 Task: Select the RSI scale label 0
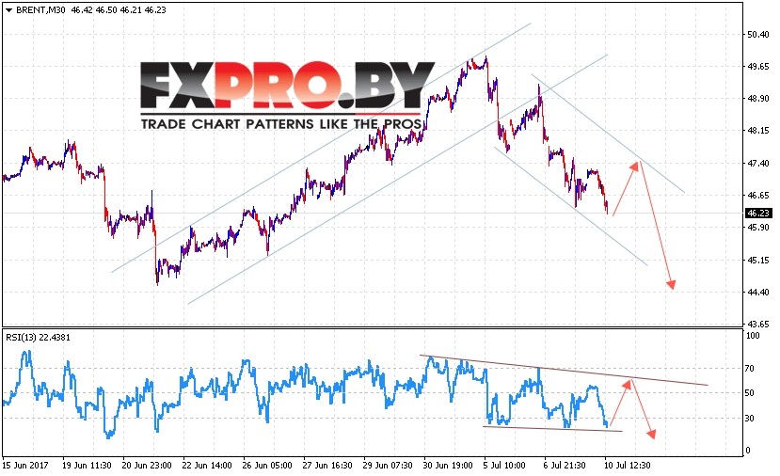tap(748, 451)
